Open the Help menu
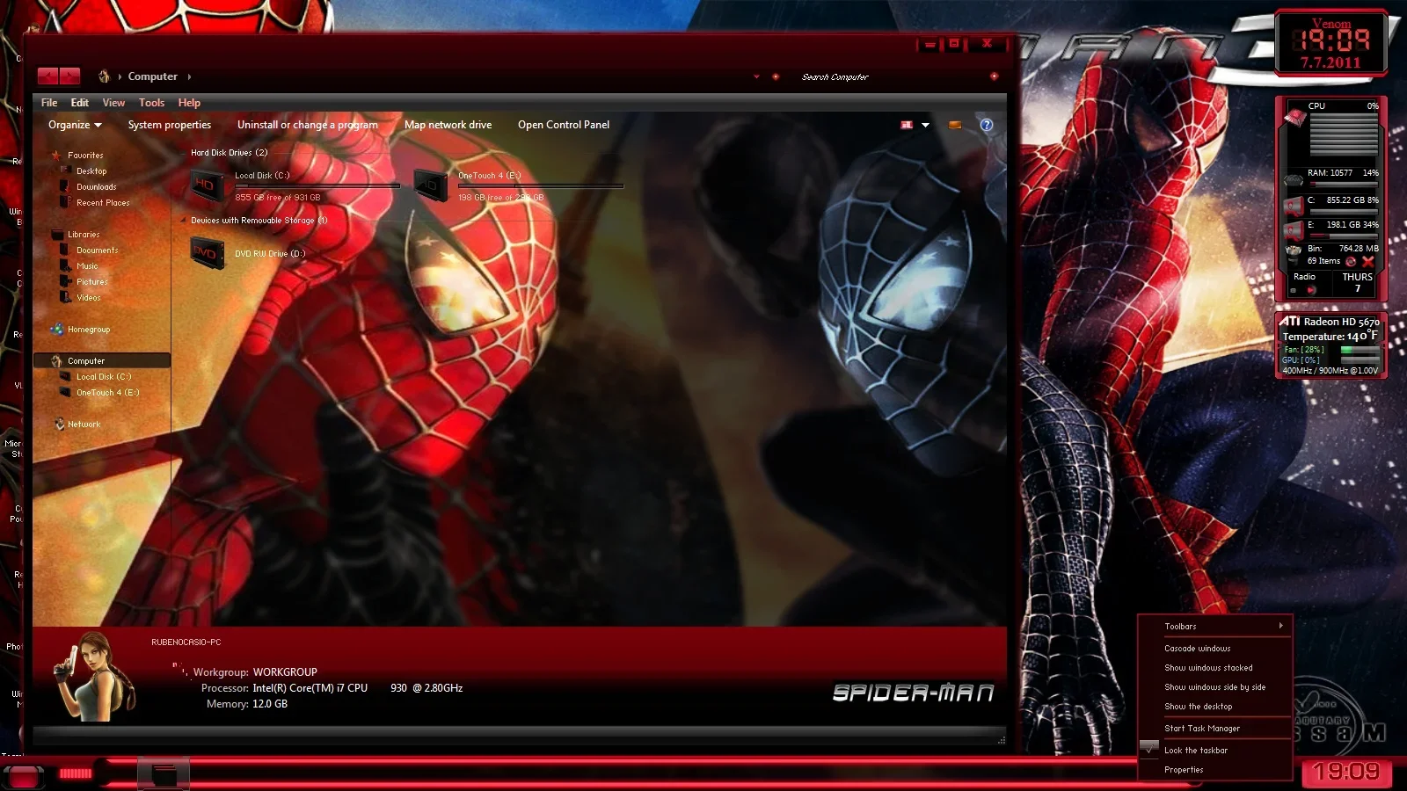The image size is (1407, 791). click(x=189, y=103)
